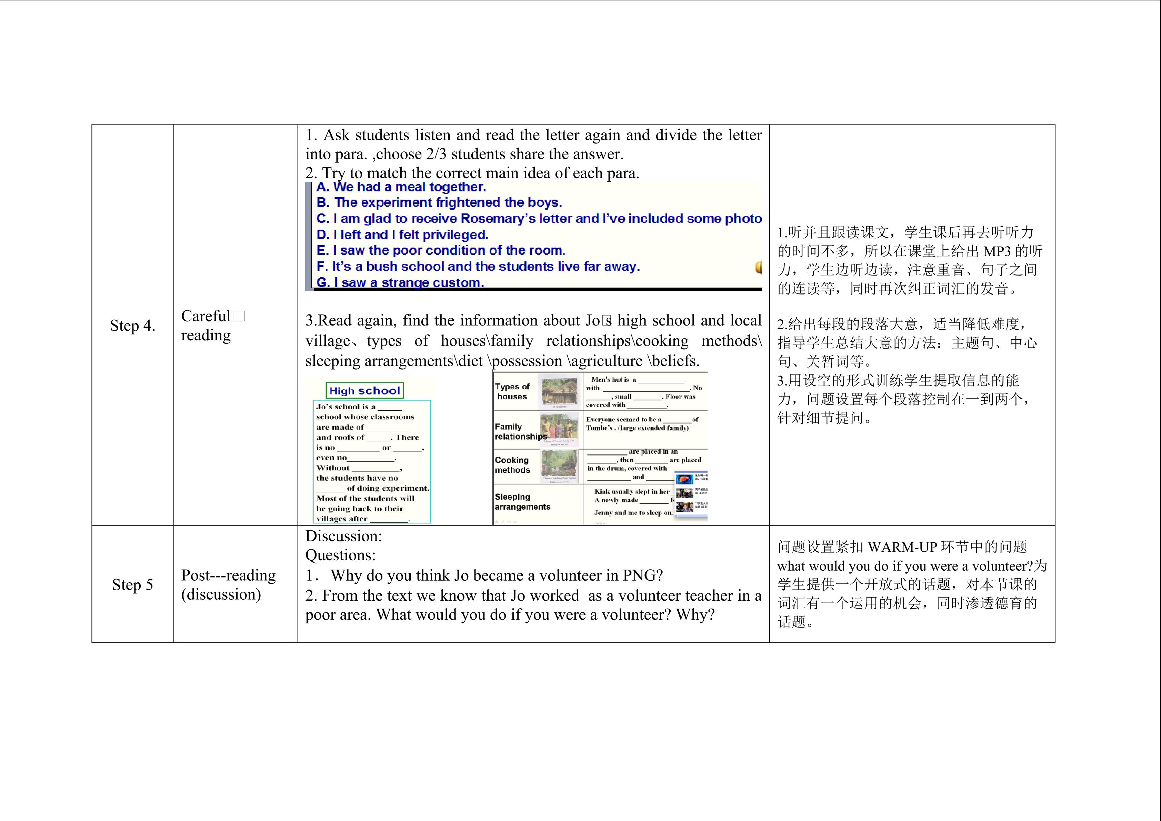Click the Step 4. cell
Image resolution: width=1161 pixels, height=821 pixels.
pos(132,326)
